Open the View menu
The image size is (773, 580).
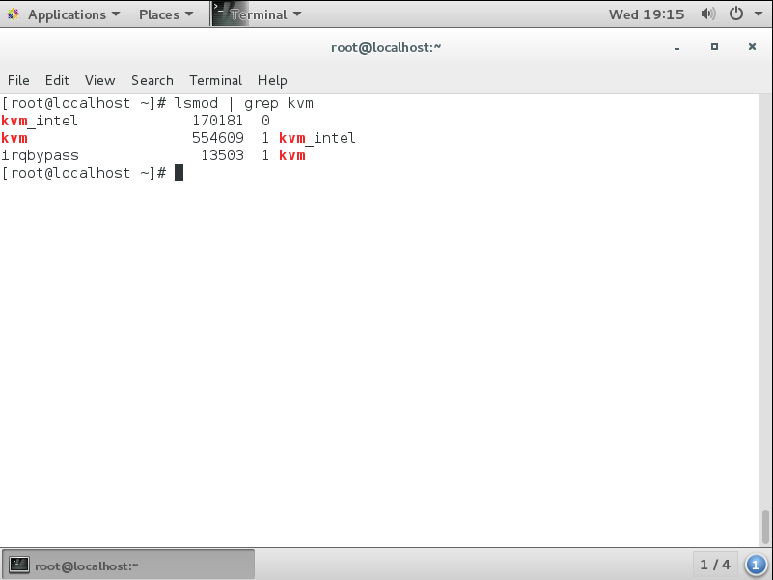tap(99, 80)
